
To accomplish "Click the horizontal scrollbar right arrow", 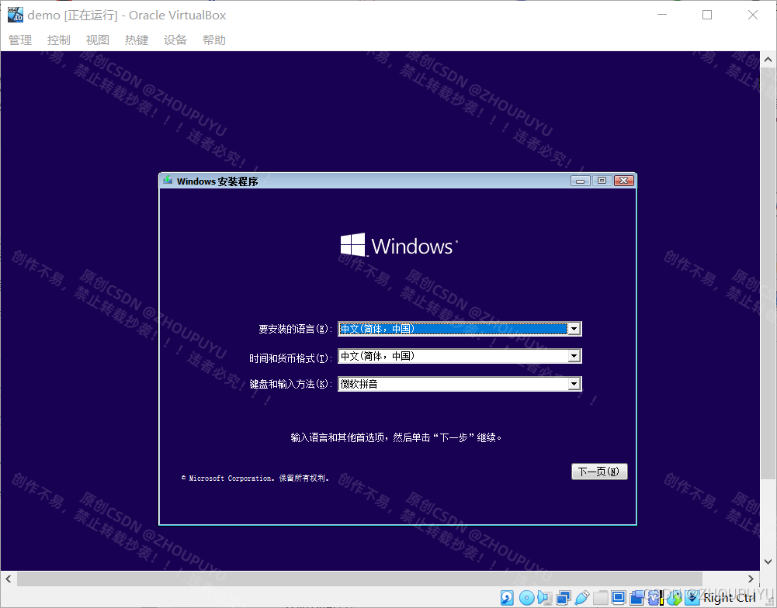I will tap(751, 579).
